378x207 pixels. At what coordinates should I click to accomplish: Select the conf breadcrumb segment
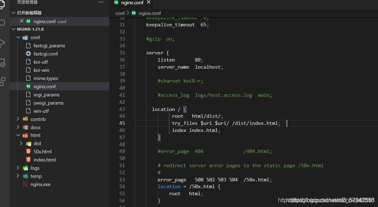120,13
